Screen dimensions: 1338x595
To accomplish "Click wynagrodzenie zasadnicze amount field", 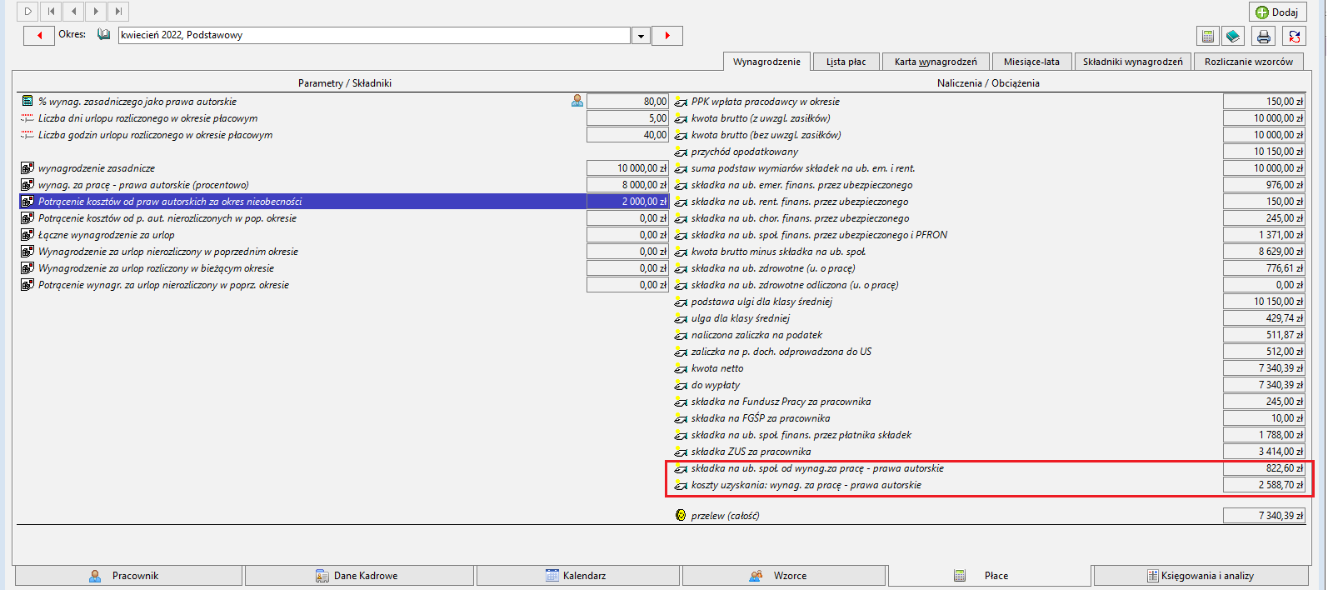I will [627, 167].
